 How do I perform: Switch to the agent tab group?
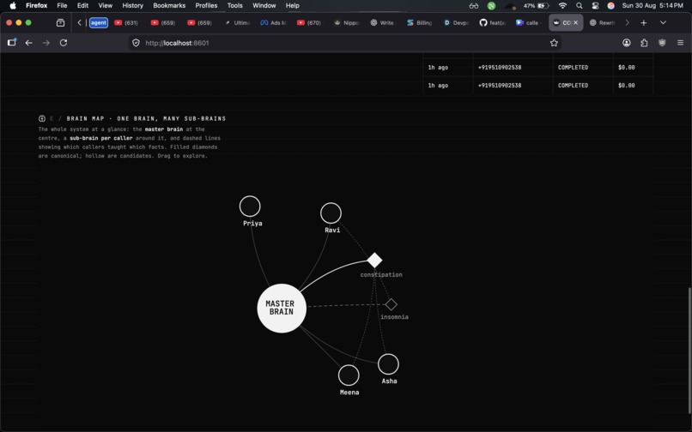click(x=99, y=22)
